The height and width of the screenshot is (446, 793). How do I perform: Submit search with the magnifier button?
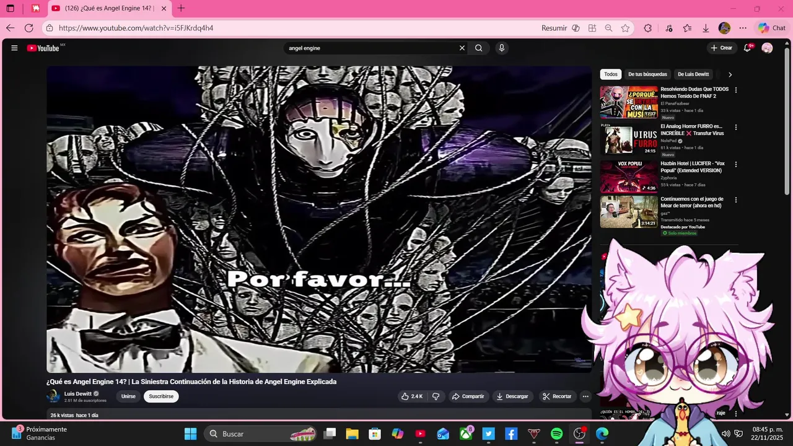(479, 48)
